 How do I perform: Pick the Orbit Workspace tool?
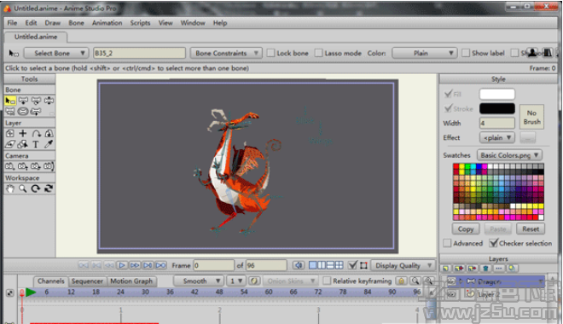49,188
